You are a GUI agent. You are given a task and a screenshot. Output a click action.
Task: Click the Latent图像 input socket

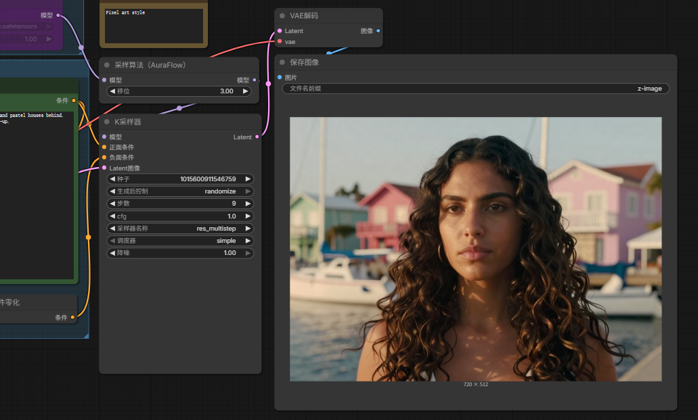coord(104,168)
